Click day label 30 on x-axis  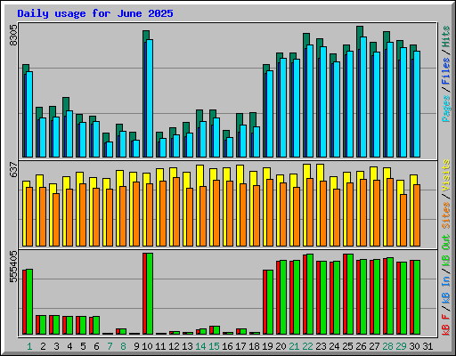pos(414,346)
